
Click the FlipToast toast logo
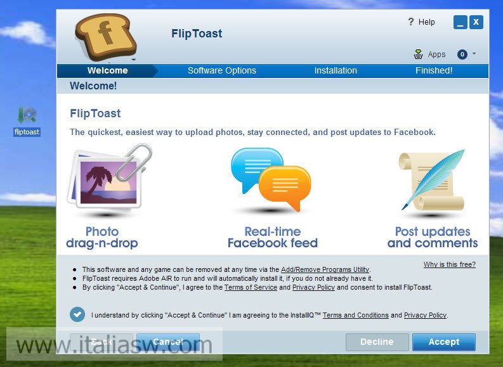tap(106, 37)
